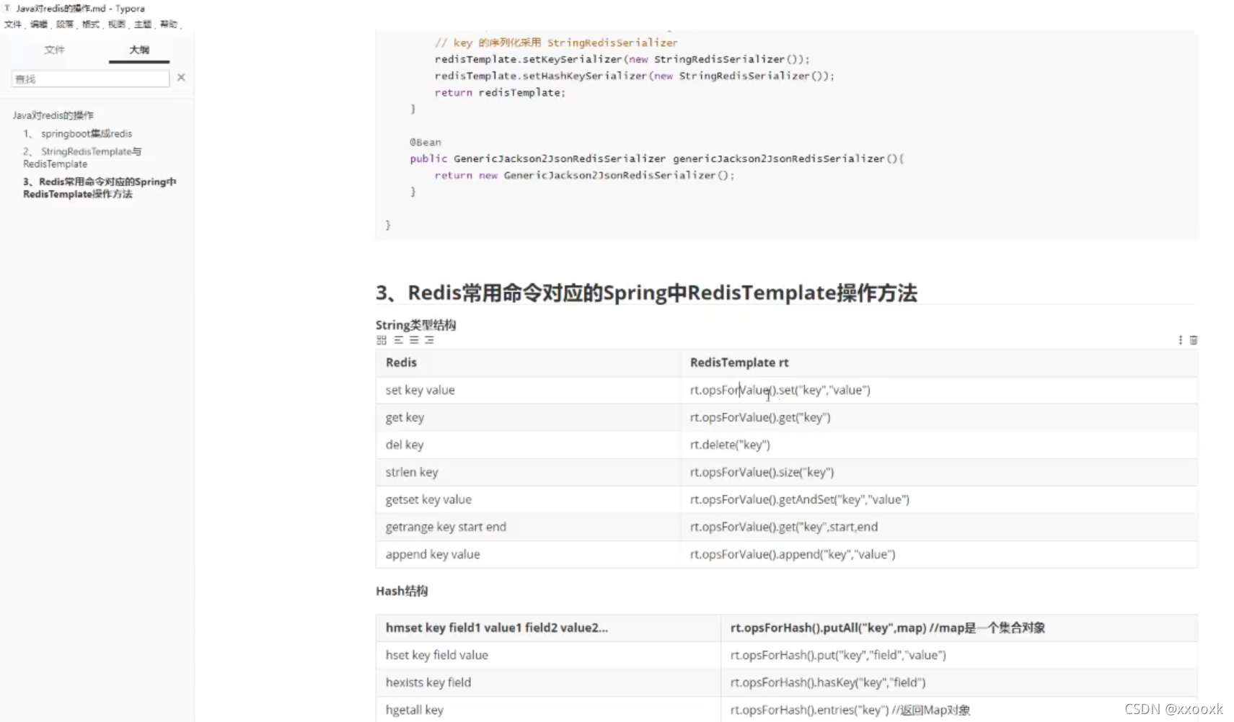Open the 帮助 menu

coord(169,24)
